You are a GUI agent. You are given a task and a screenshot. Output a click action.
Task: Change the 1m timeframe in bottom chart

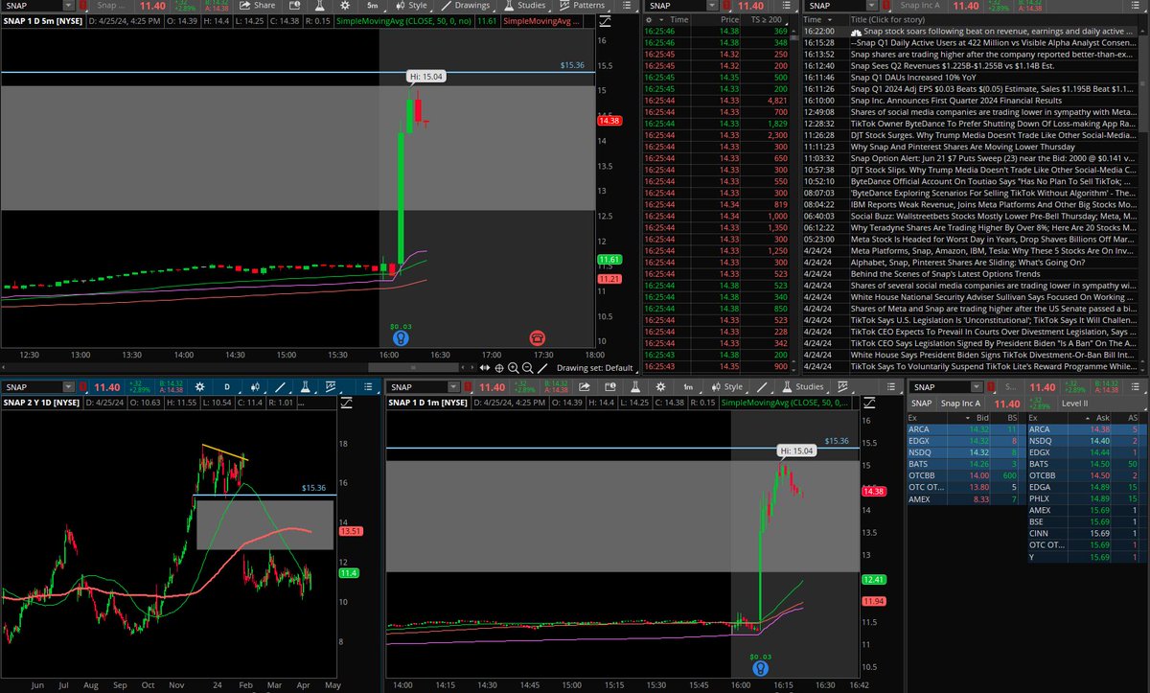pyautogui.click(x=689, y=386)
